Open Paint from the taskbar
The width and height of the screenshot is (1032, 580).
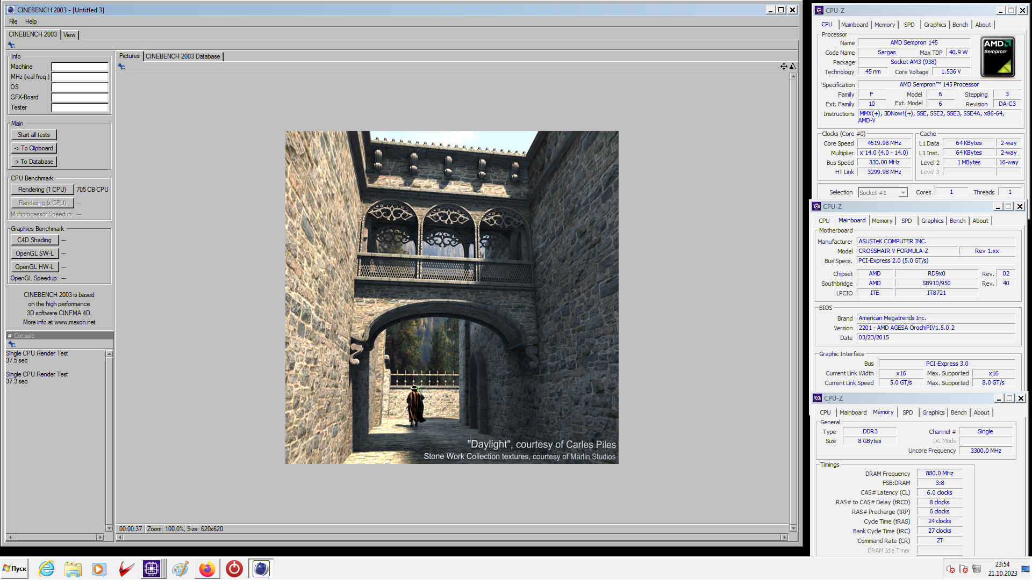(180, 569)
